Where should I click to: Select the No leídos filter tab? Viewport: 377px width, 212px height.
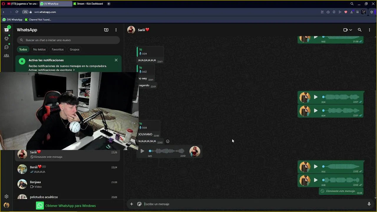[x=39, y=49]
